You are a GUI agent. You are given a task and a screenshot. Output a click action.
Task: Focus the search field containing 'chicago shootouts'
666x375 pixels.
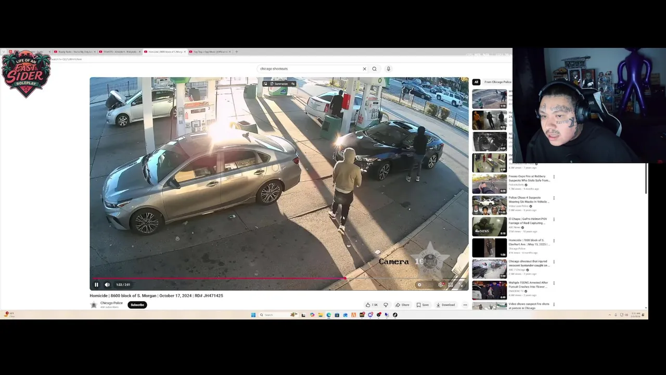pyautogui.click(x=310, y=69)
